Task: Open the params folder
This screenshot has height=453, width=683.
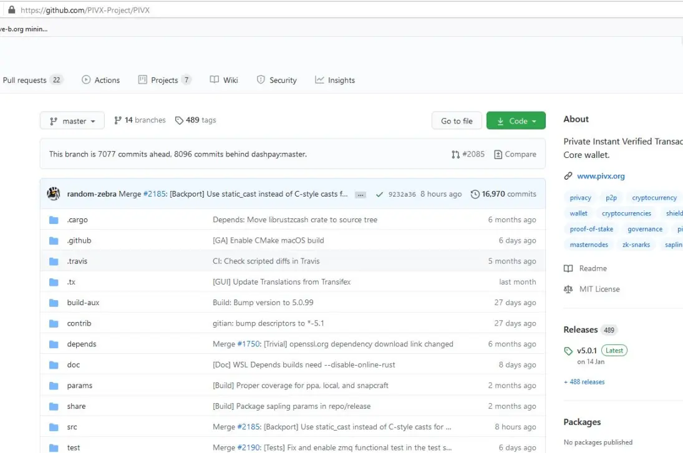Action: [x=80, y=386]
